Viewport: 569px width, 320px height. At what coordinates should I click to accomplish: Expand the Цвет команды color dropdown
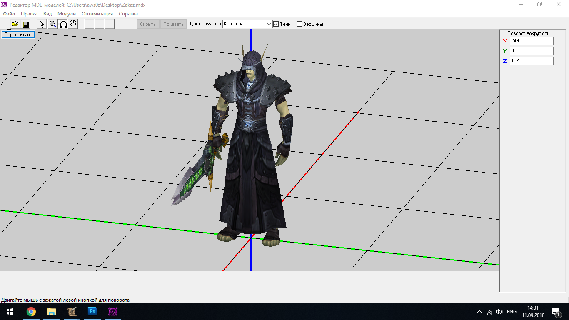tap(269, 24)
